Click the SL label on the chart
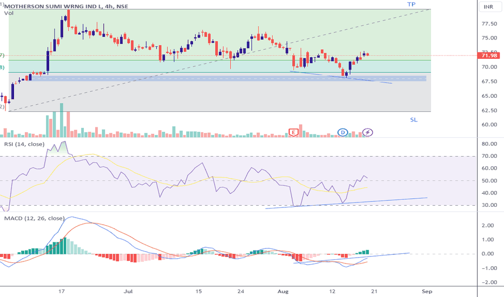504x297 pixels. [x=414, y=120]
